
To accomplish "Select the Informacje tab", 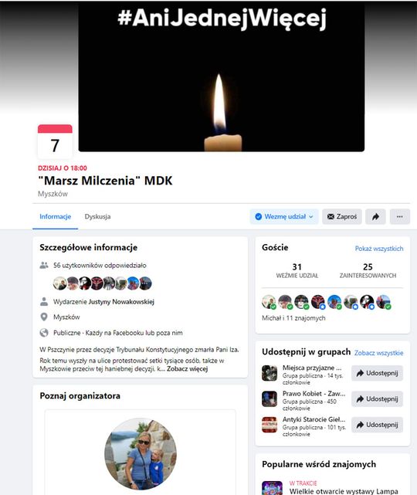I will click(56, 216).
